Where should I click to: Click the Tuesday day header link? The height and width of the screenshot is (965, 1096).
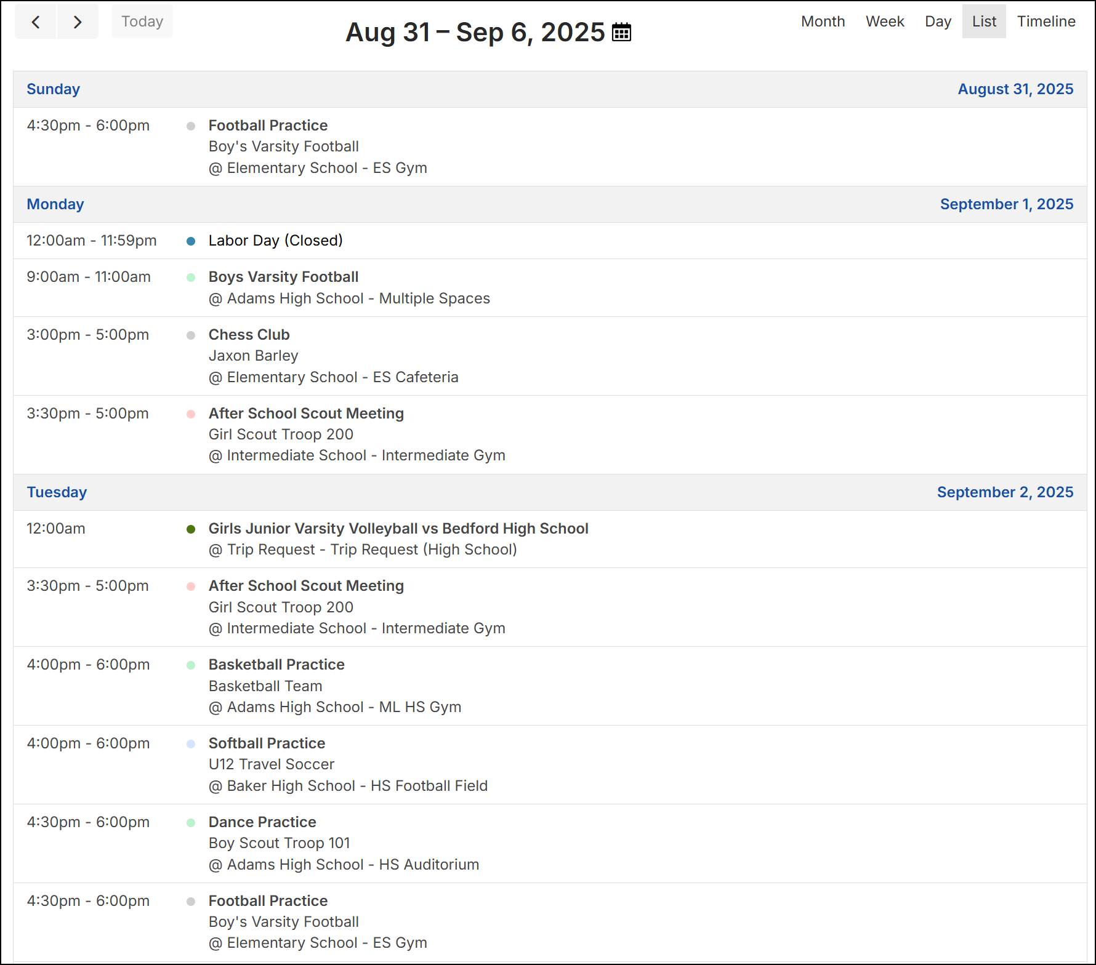point(57,492)
